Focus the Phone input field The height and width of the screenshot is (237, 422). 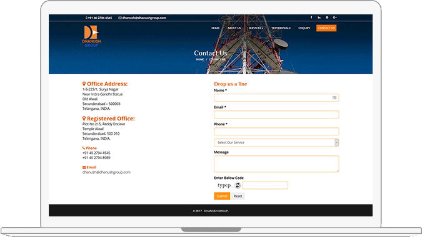coord(276,132)
